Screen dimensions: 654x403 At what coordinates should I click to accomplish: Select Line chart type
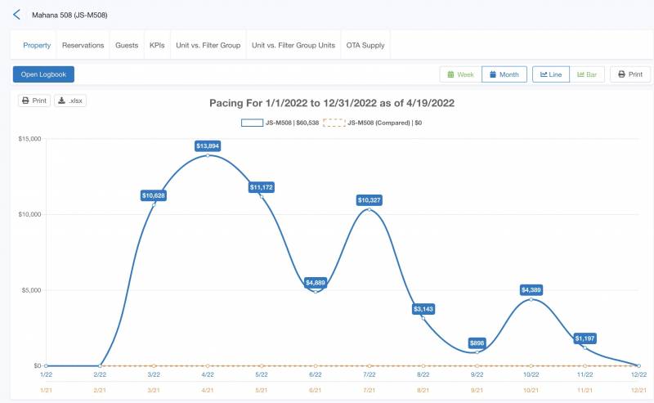click(x=550, y=74)
